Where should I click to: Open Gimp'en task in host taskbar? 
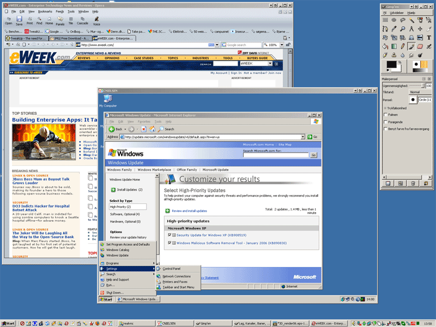(x=213, y=323)
